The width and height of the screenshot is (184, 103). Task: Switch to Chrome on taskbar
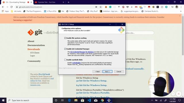102,100
